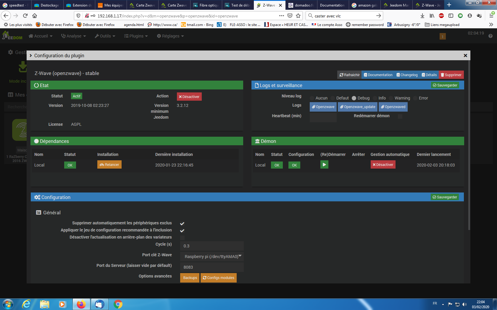Viewport: 497px width, 310px height.
Task: Expand the Réglages menu
Action: click(x=170, y=36)
